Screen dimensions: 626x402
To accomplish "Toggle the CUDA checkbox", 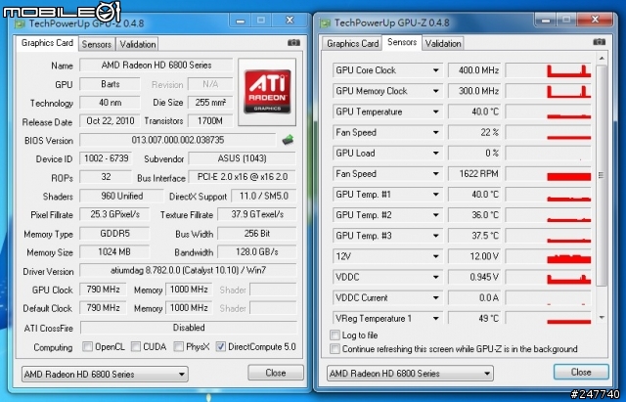I will [136, 346].
